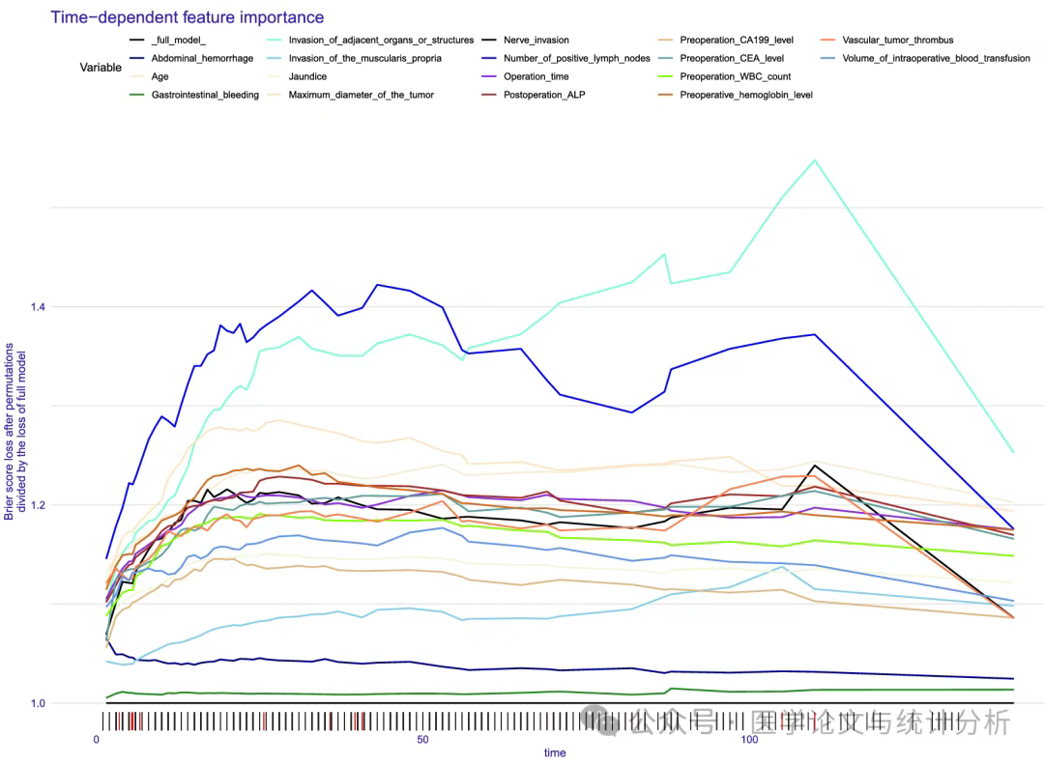
Task: Click the Postoperation_ALP legend entry
Action: point(533,96)
